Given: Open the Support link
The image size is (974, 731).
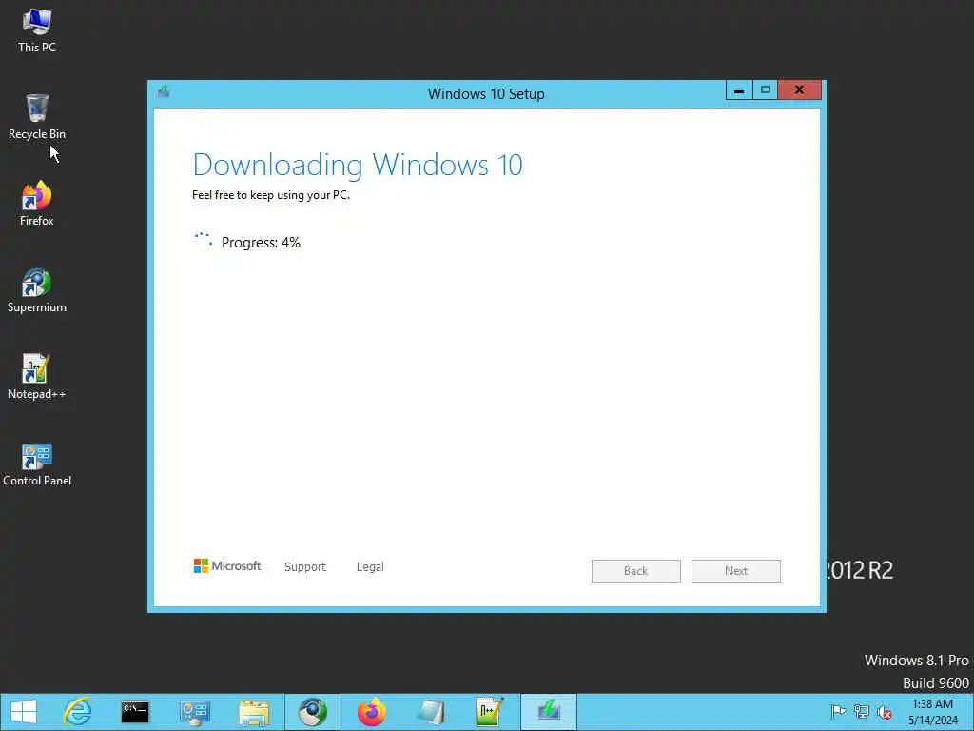Looking at the screenshot, I should (305, 567).
